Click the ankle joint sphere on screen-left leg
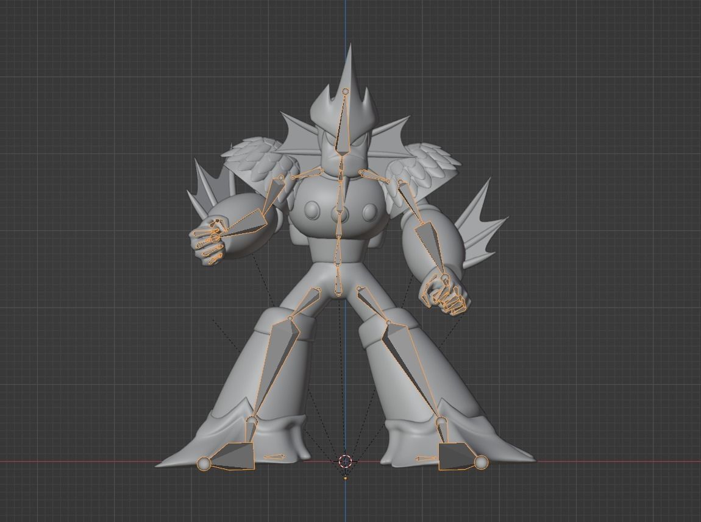 252,421
